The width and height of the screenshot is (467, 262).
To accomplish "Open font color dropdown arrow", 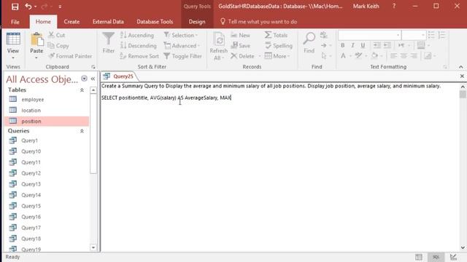I will [x=350, y=56].
